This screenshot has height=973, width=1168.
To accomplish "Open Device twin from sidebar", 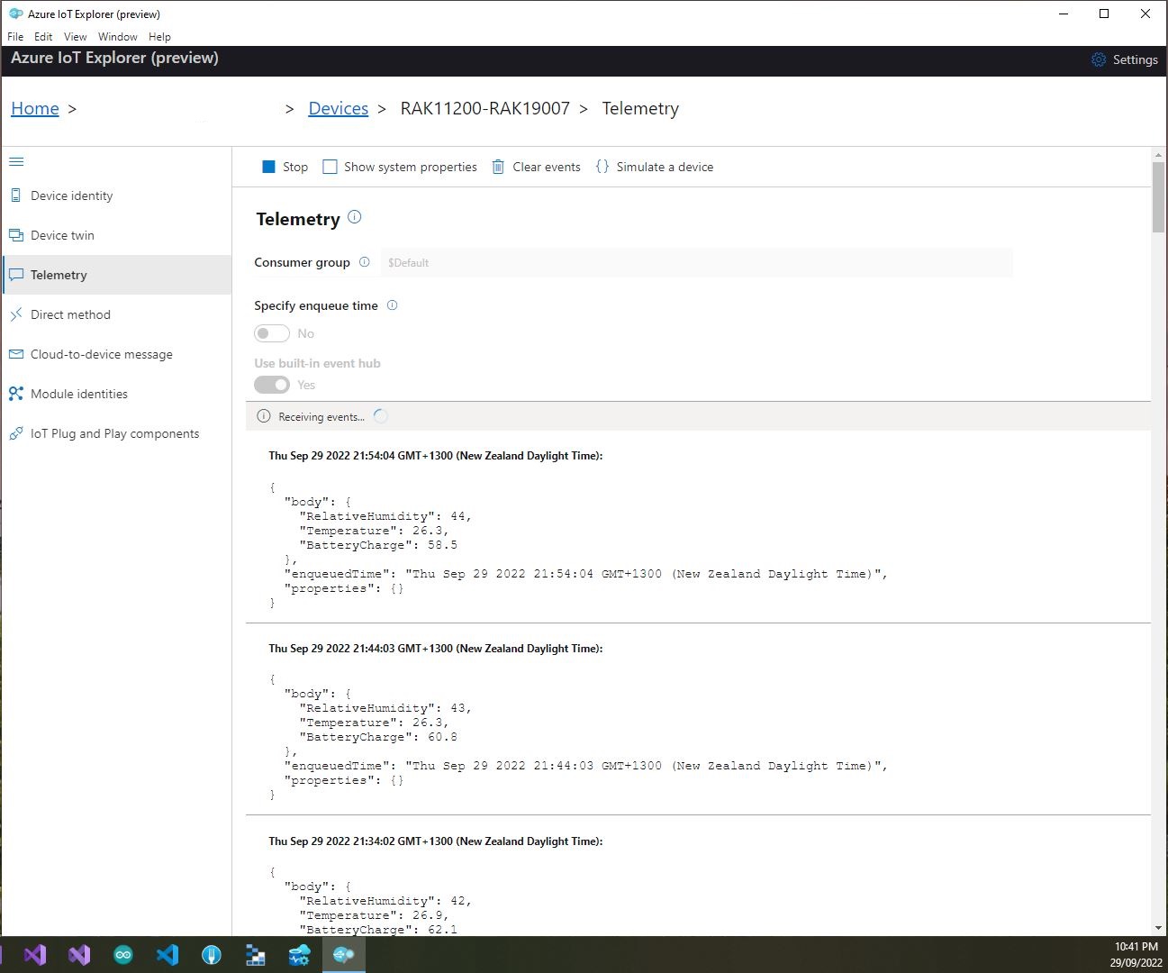I will pos(62,235).
